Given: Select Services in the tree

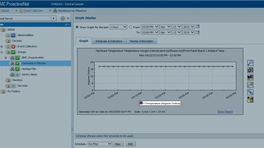Looking at the screenshot, I should tap(22, 86).
